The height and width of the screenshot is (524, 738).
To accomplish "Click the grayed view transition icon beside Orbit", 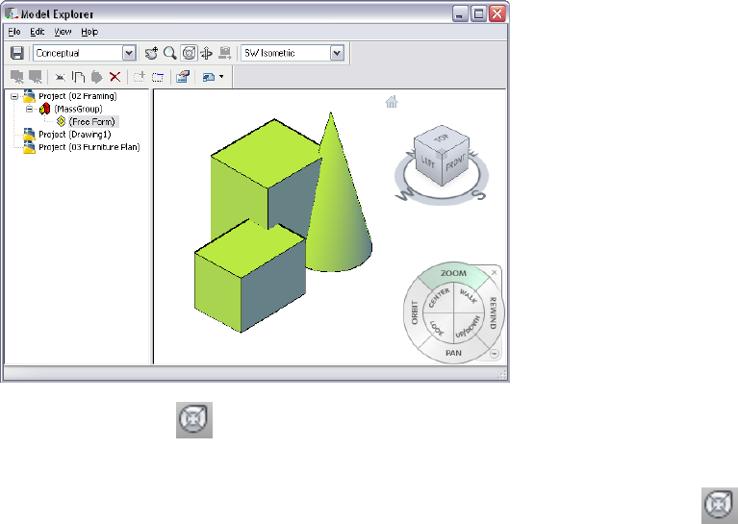I will (x=225, y=53).
